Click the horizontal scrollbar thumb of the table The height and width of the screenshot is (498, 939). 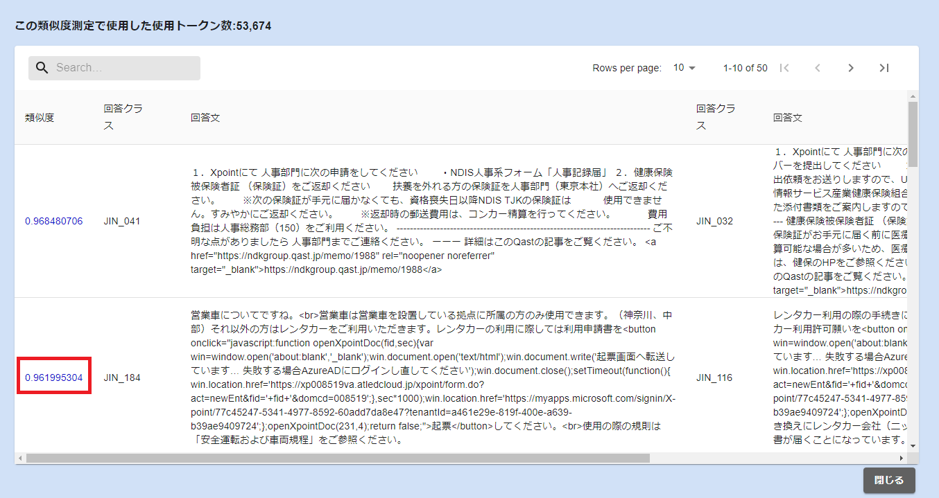point(337,459)
